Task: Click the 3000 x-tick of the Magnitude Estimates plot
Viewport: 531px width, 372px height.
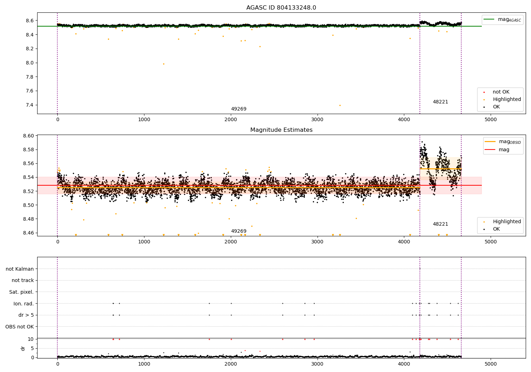Action: coord(317,242)
